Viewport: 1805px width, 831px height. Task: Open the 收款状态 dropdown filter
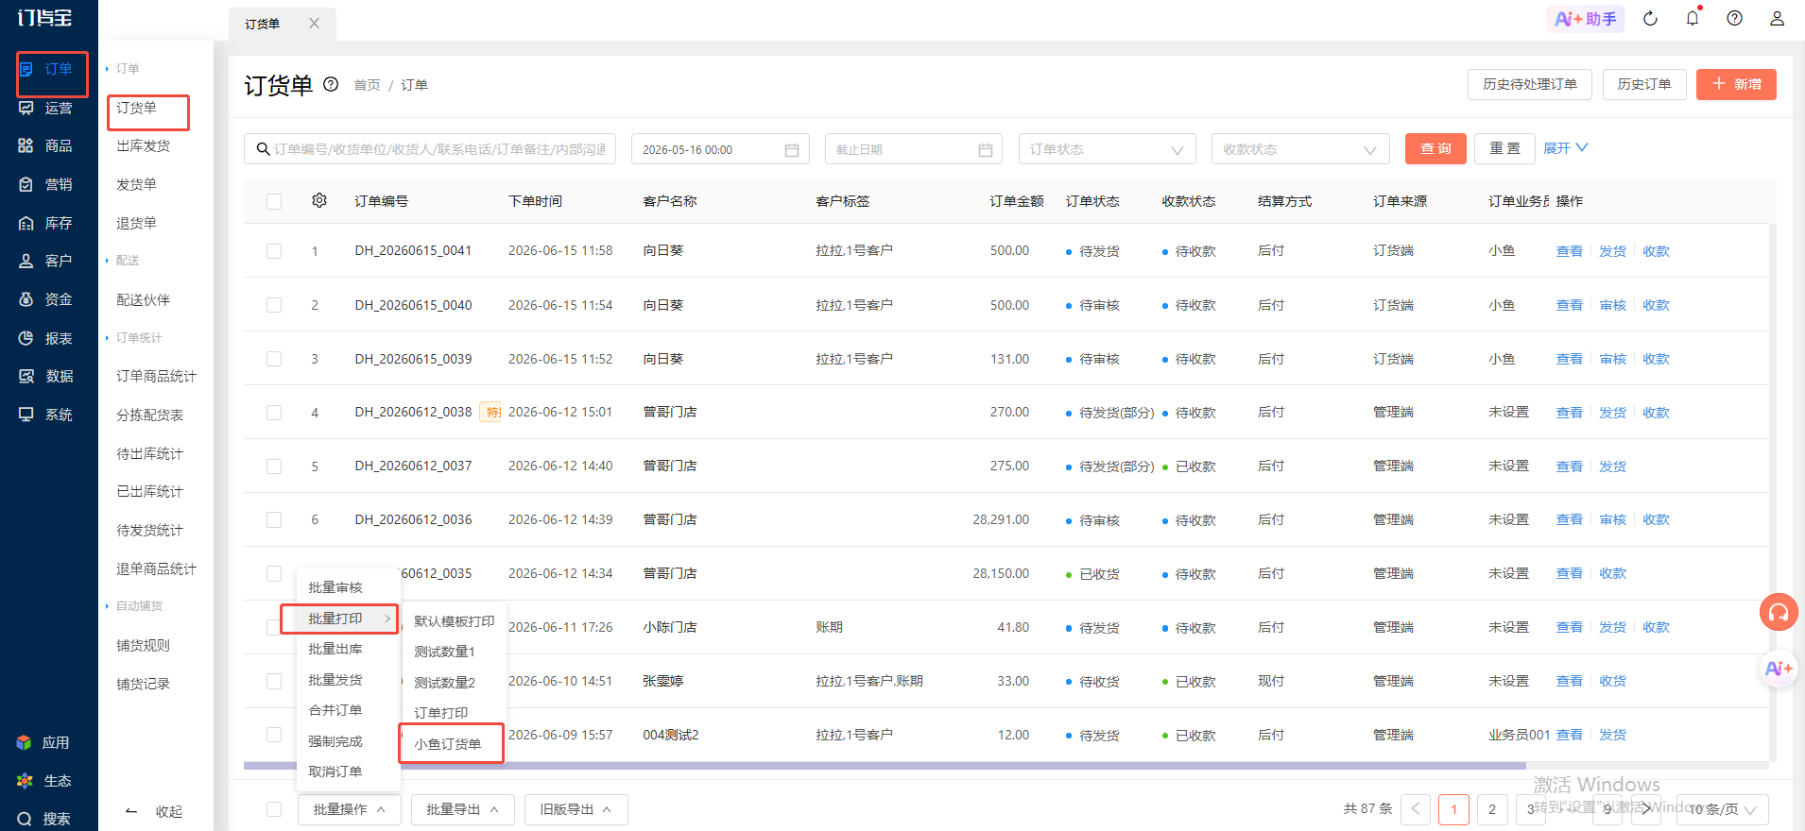pos(1300,149)
